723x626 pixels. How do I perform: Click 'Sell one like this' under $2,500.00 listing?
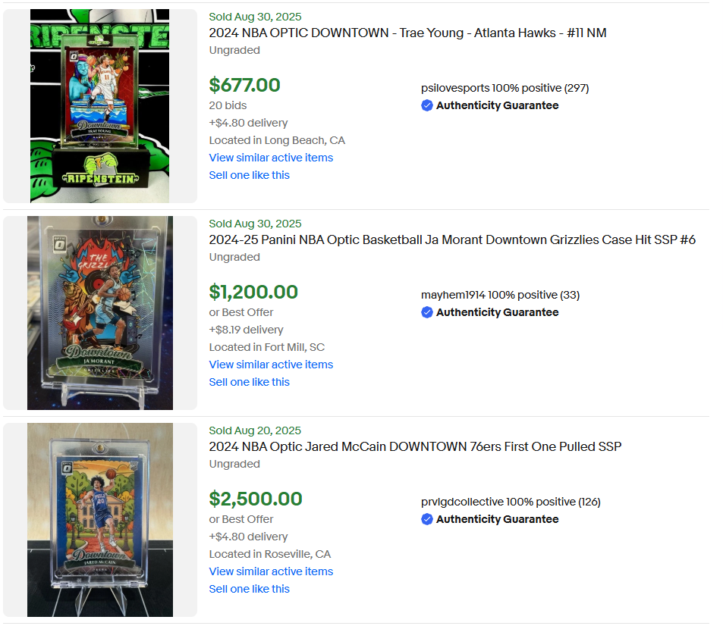(x=250, y=589)
